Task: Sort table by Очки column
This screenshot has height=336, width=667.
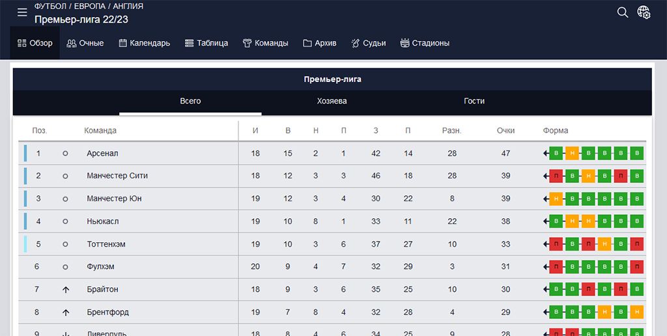Action: click(505, 130)
